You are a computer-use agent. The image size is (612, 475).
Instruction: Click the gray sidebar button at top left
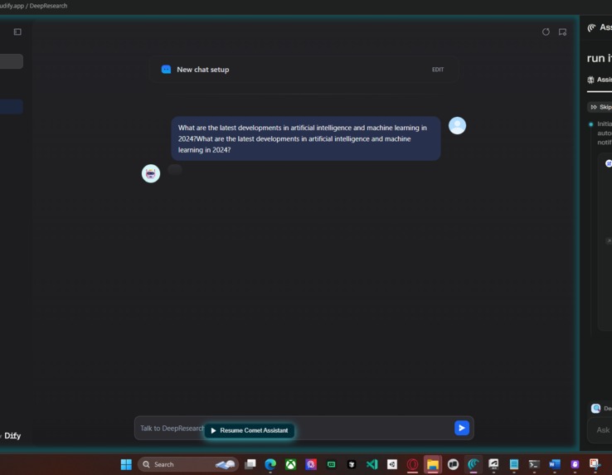[12, 61]
